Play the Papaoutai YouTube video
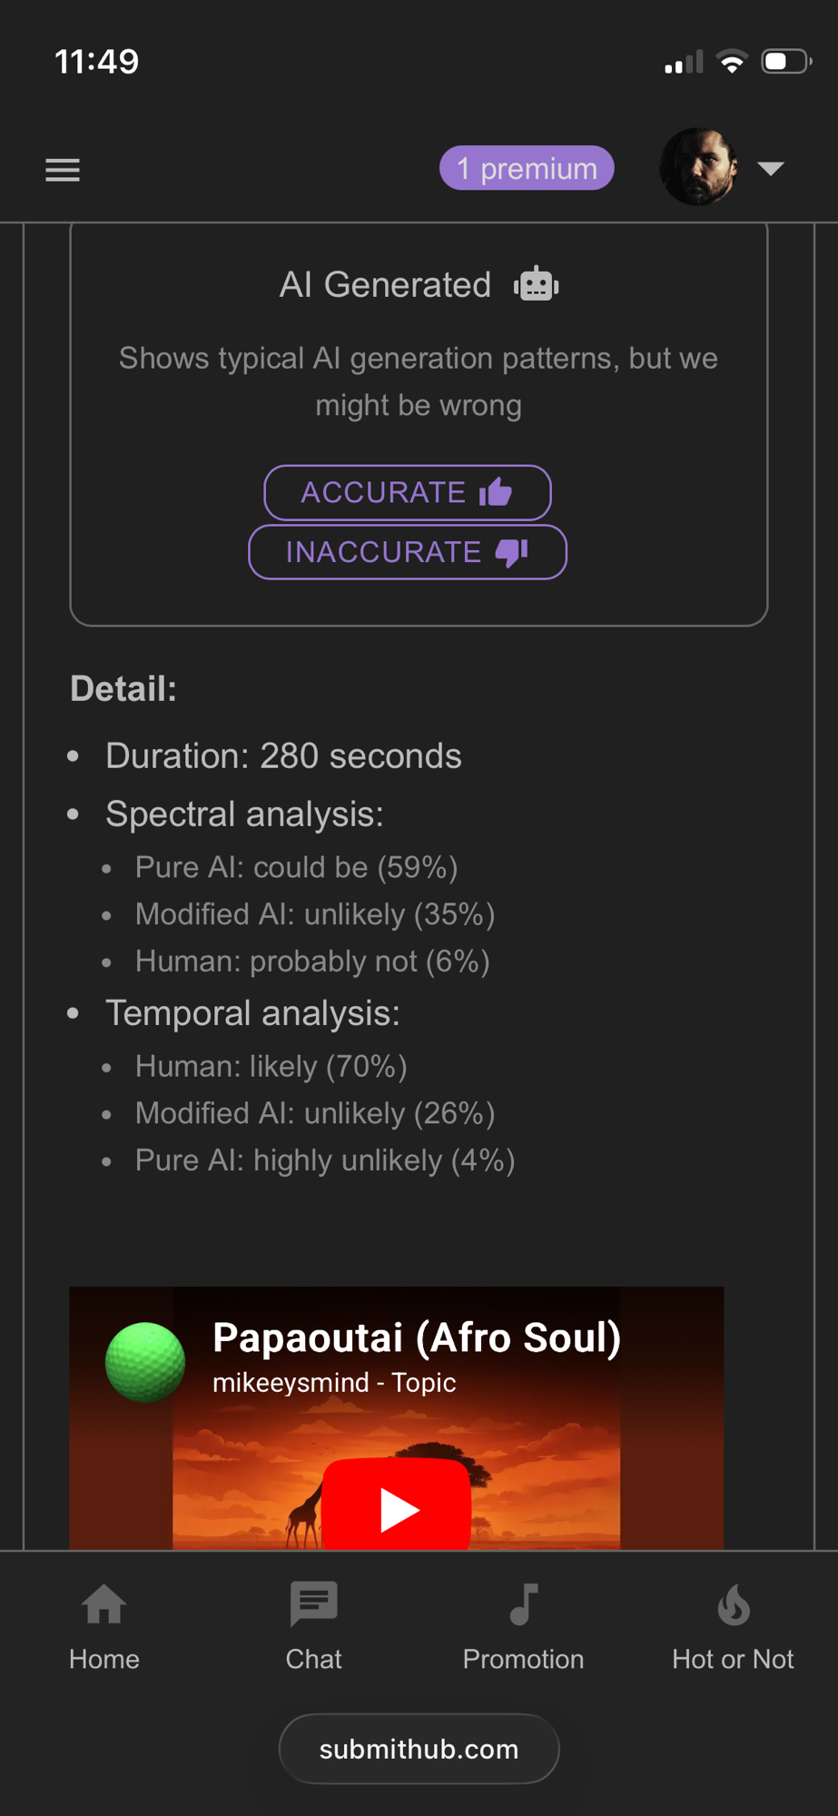This screenshot has width=838, height=1816. (x=397, y=1507)
